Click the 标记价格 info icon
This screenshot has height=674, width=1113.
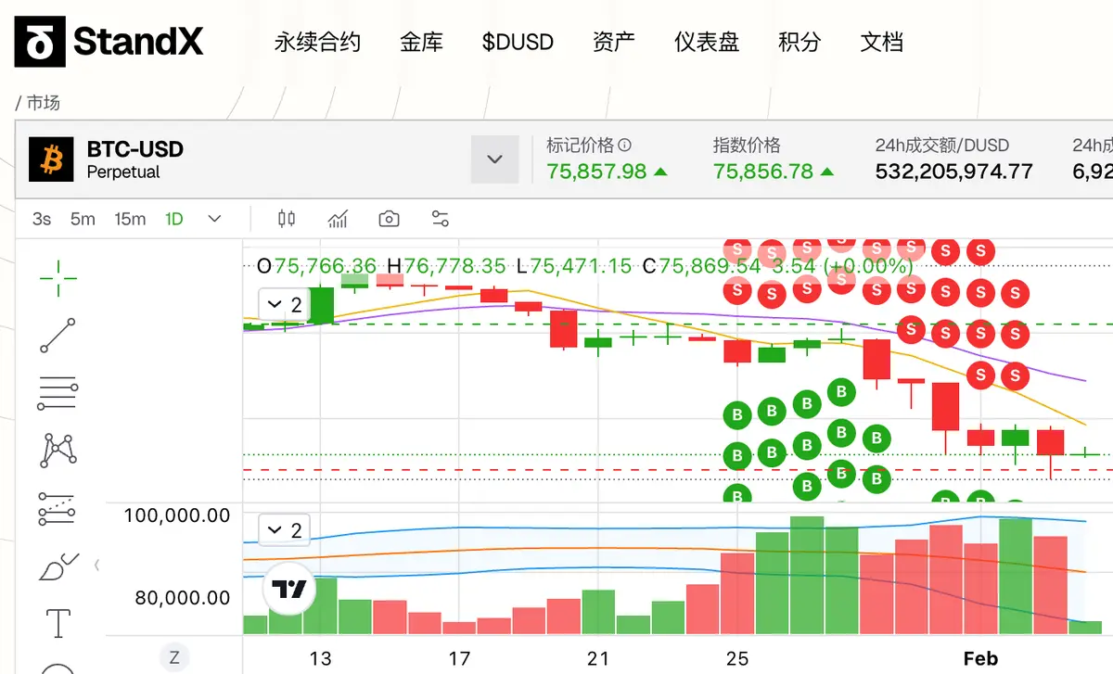tap(625, 145)
